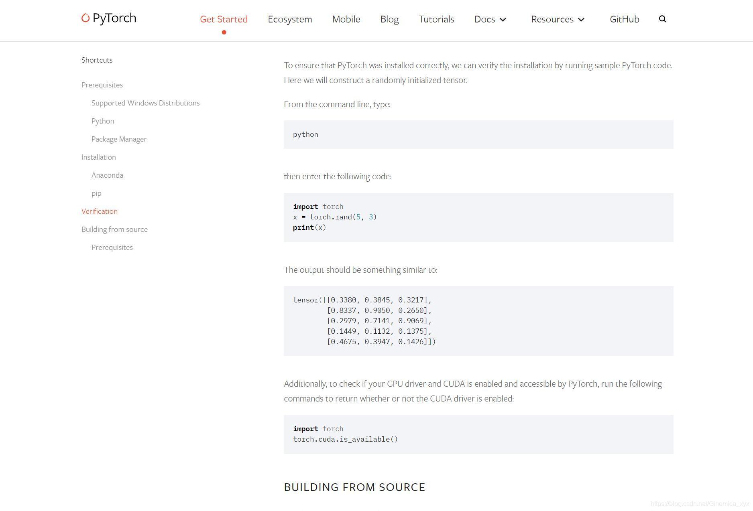Go to Building from source shortcut
753x511 pixels.
tap(114, 229)
